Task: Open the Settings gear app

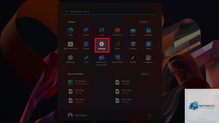Action: tap(102, 45)
